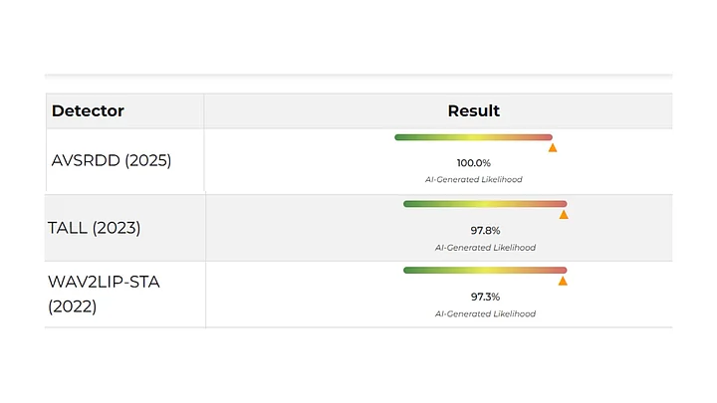Click the 100.0% score value
Screen dimensions: 717x403
click(x=473, y=162)
